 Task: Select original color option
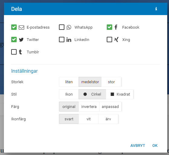(x=69, y=107)
